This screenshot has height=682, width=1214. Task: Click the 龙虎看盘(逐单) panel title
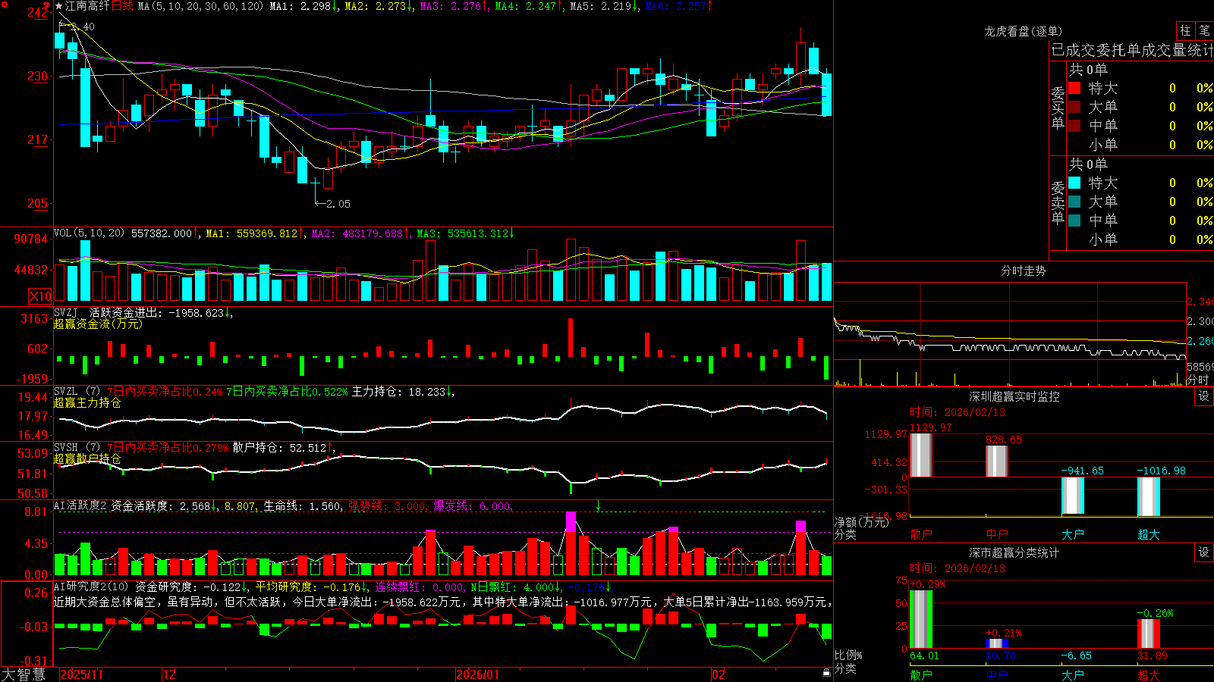(1023, 31)
